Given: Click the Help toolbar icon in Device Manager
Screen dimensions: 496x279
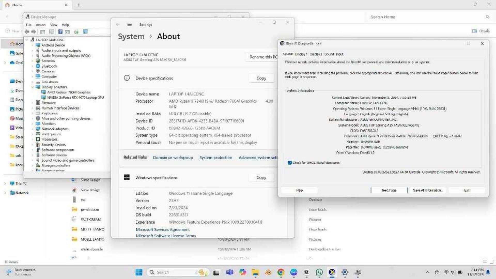Looking at the screenshot, I should 60,32.
